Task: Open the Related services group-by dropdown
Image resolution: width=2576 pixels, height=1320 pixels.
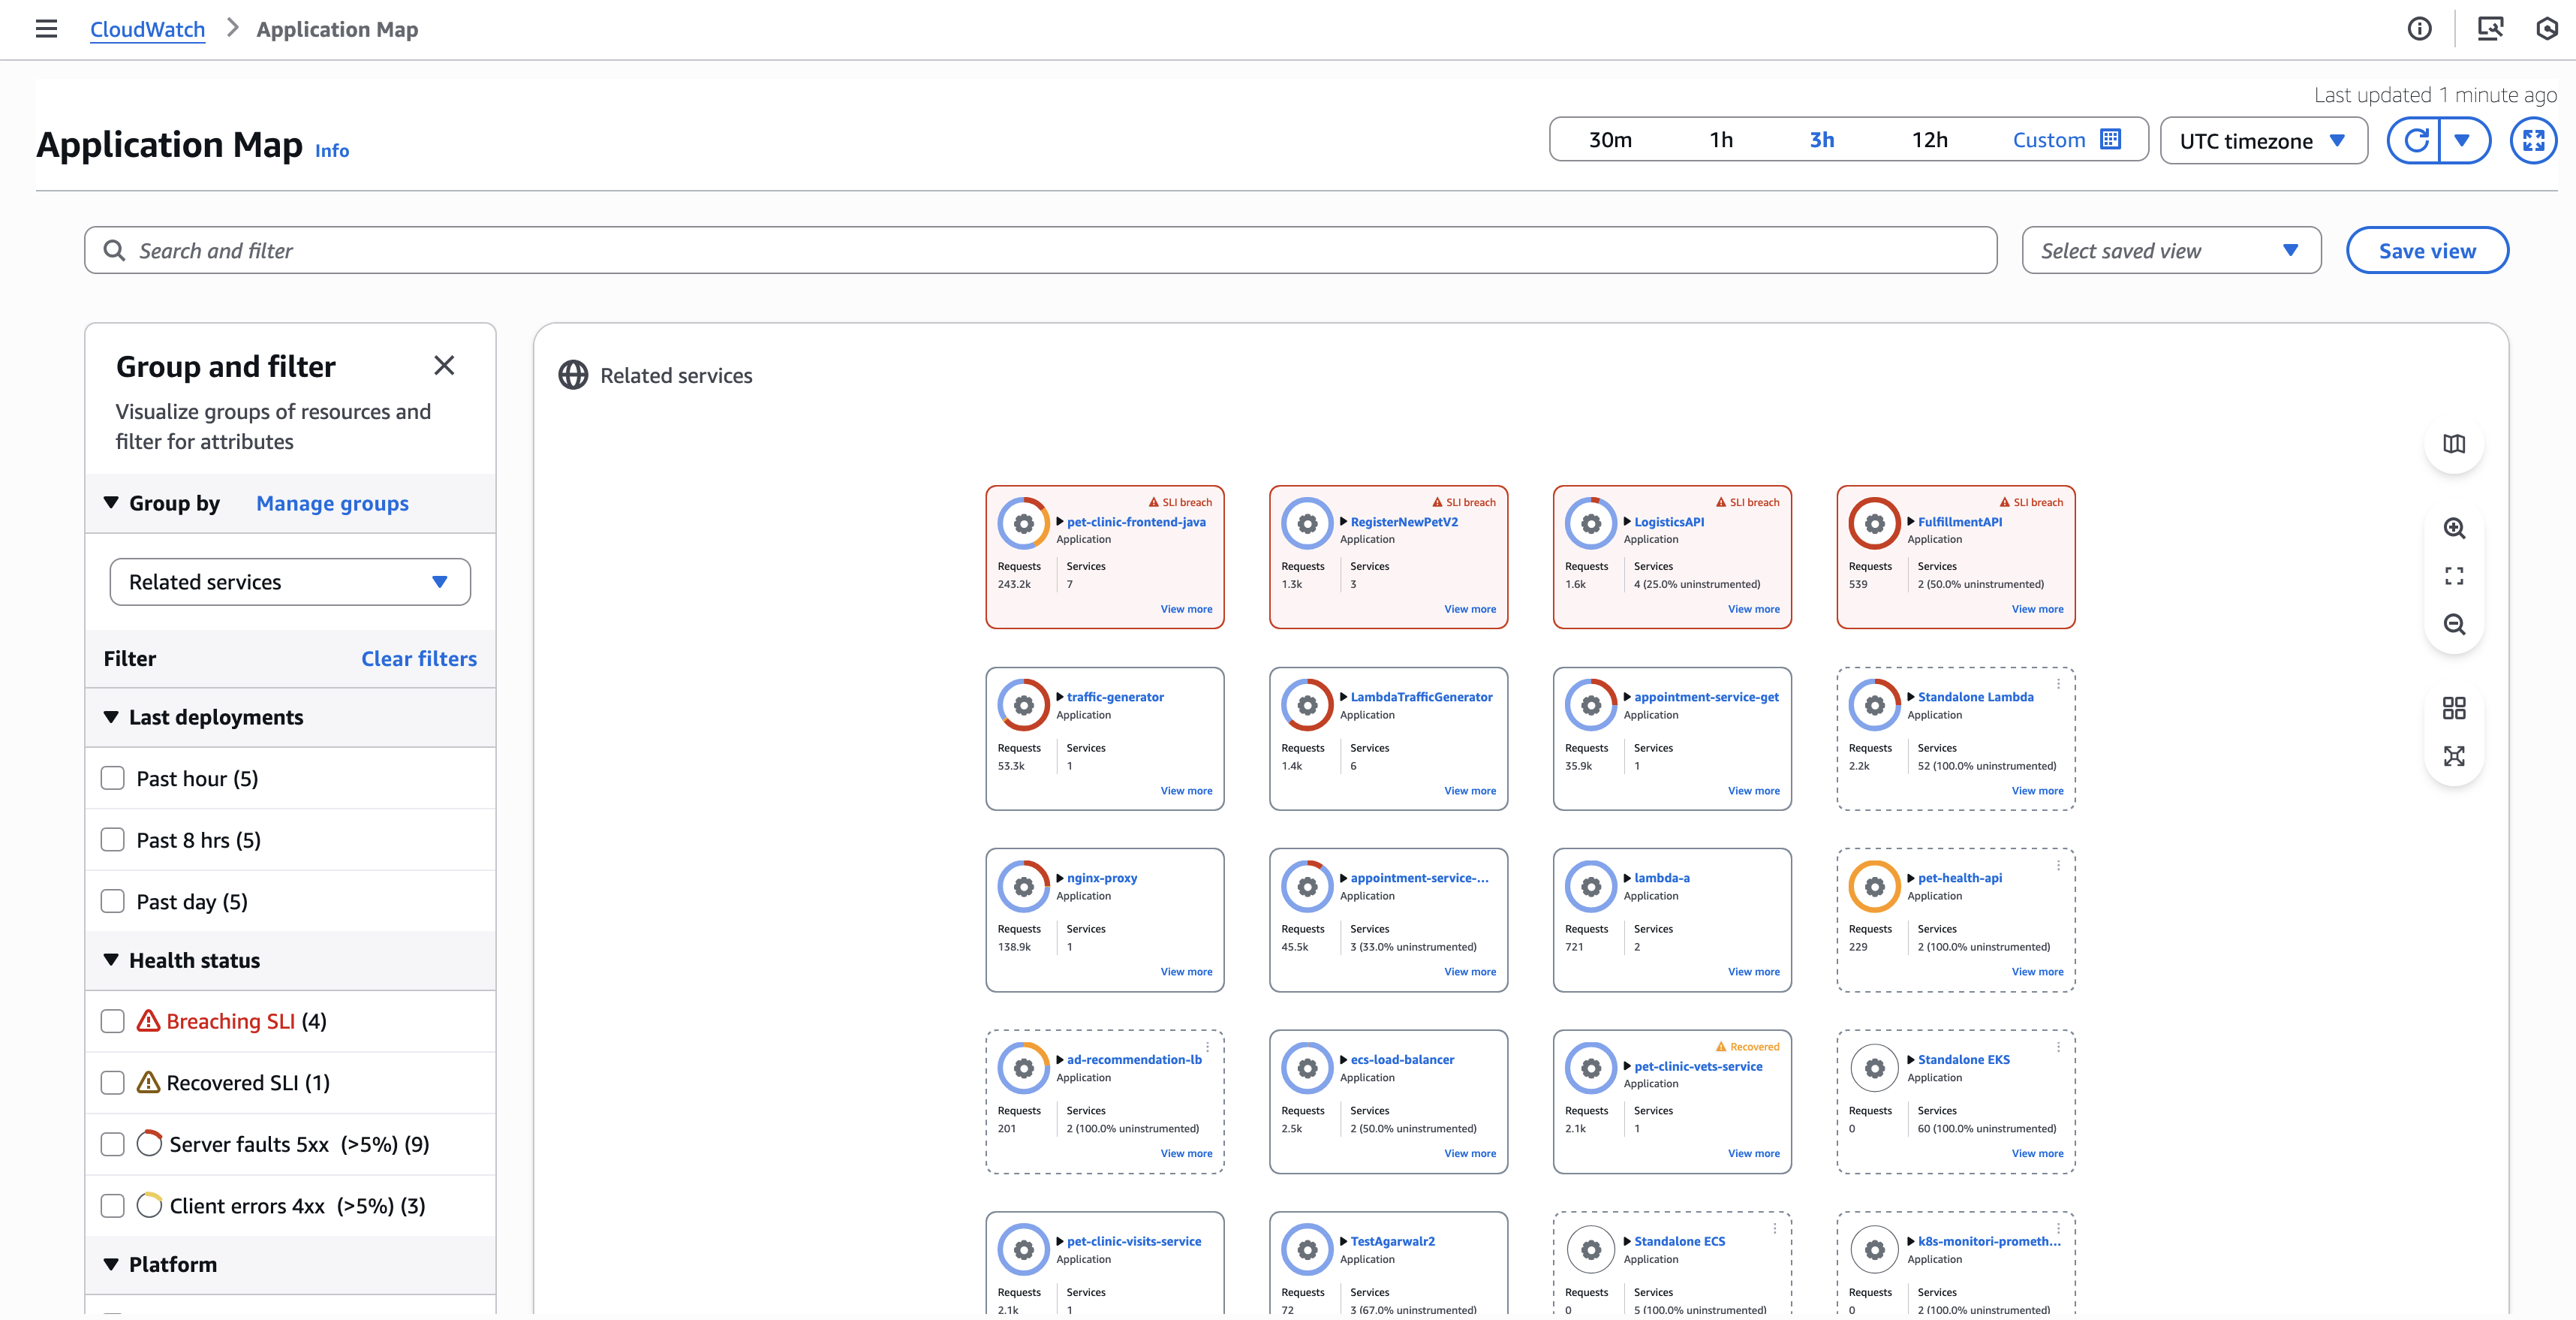Action: point(289,581)
